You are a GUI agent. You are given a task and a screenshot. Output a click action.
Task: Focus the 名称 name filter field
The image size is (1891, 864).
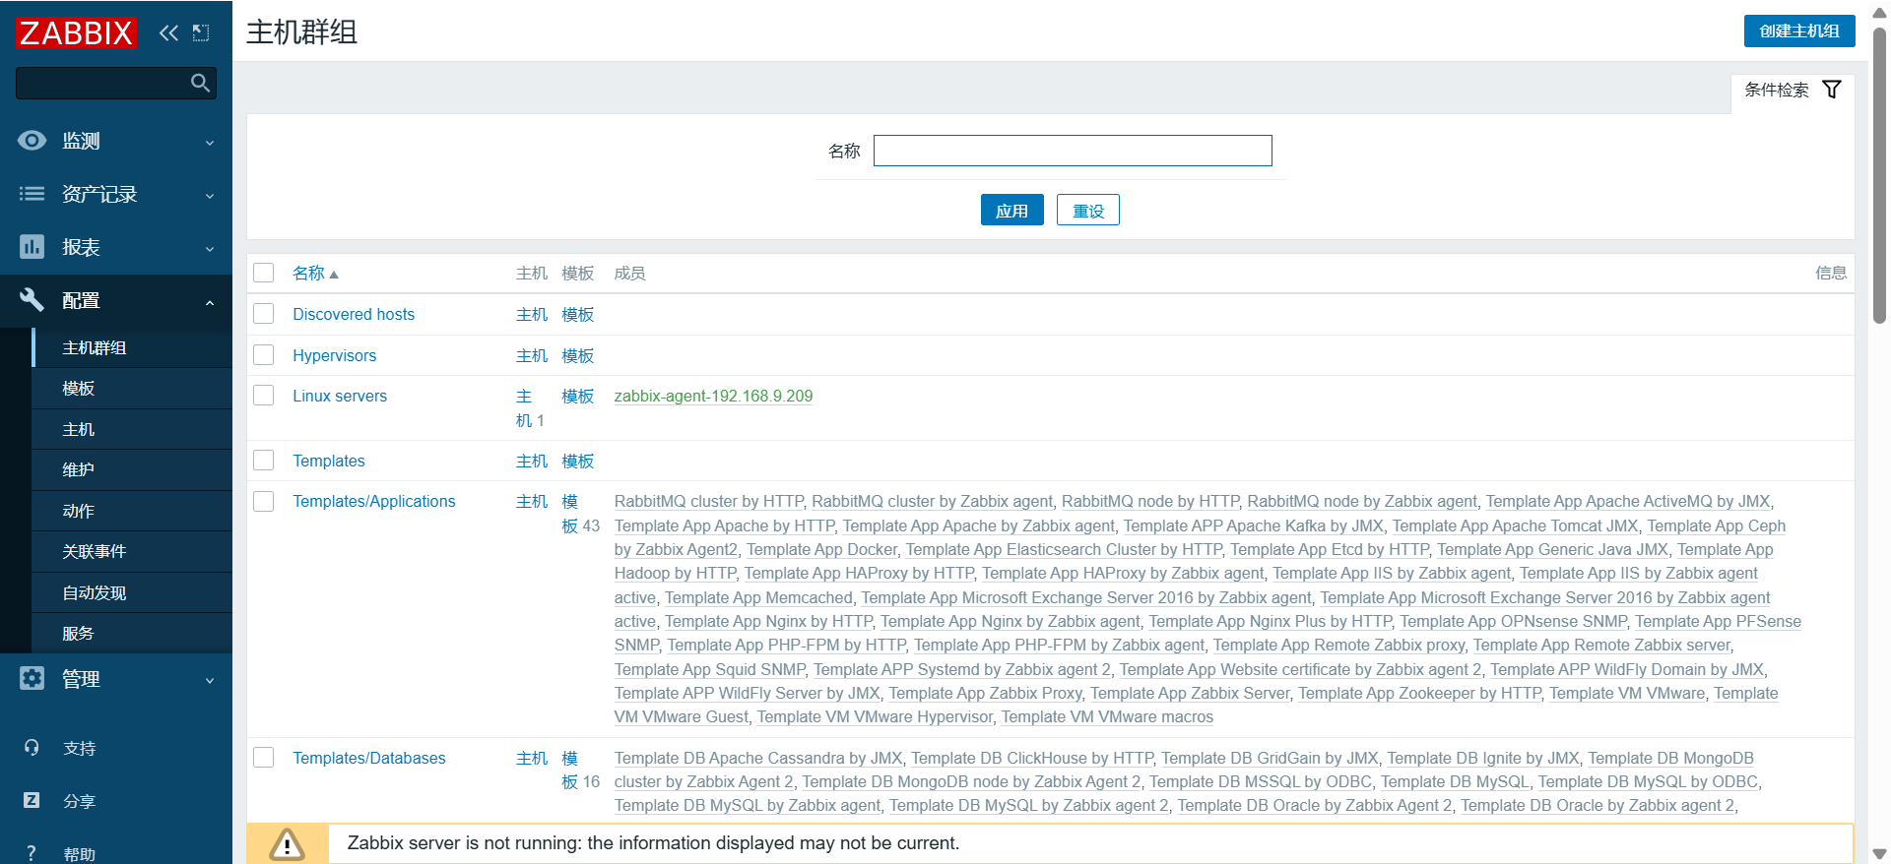click(x=1072, y=151)
